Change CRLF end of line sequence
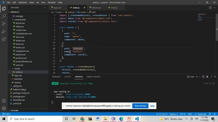Image resolution: width=218 pixels, height=122 pixels. 190,114
